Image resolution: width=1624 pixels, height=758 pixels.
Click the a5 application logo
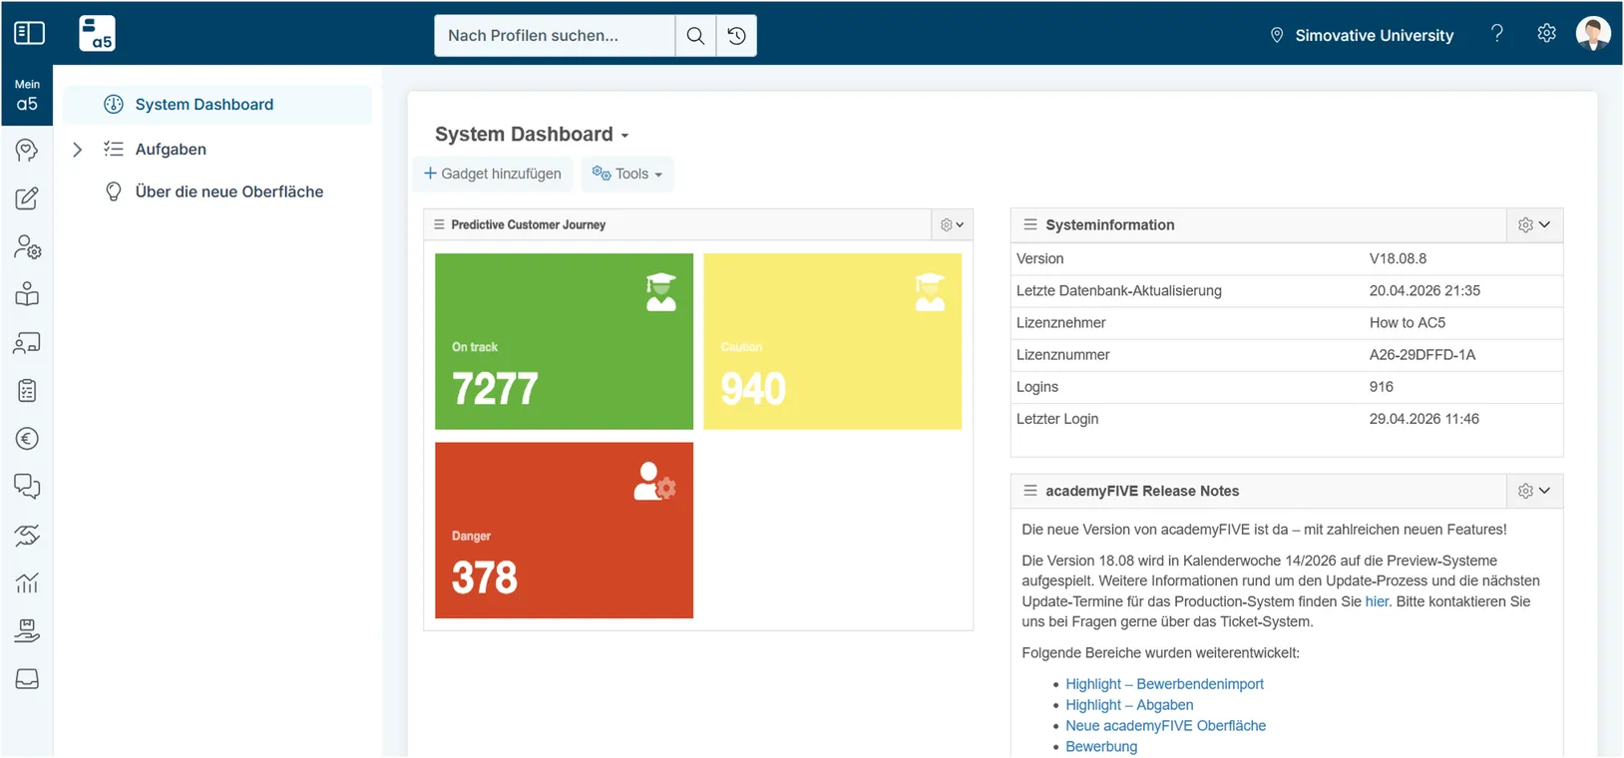click(97, 33)
